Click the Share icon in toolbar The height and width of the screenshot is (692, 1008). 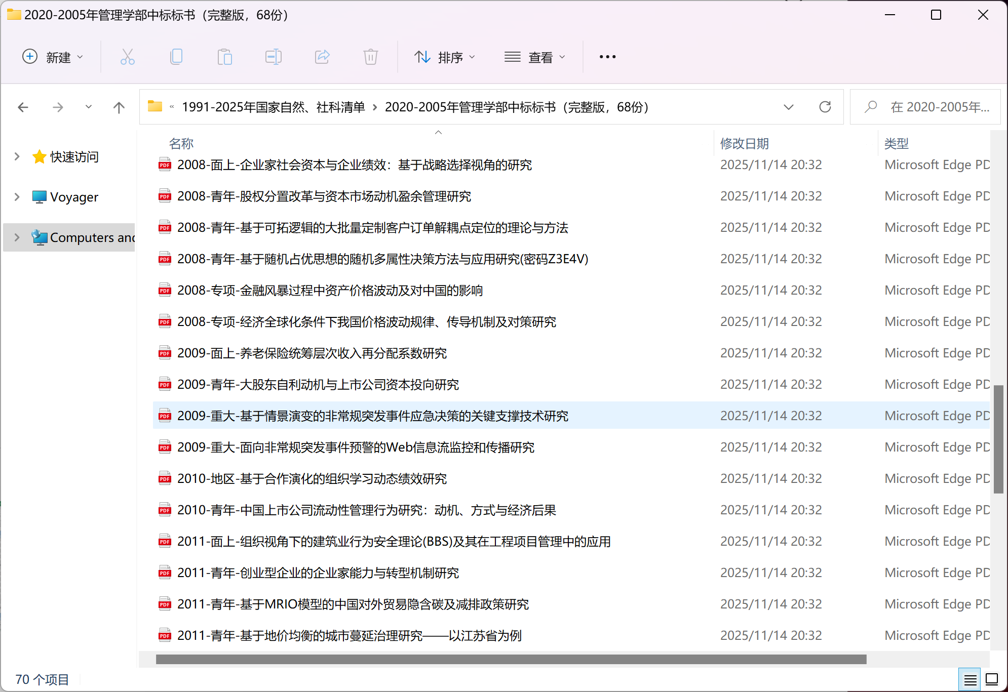322,57
